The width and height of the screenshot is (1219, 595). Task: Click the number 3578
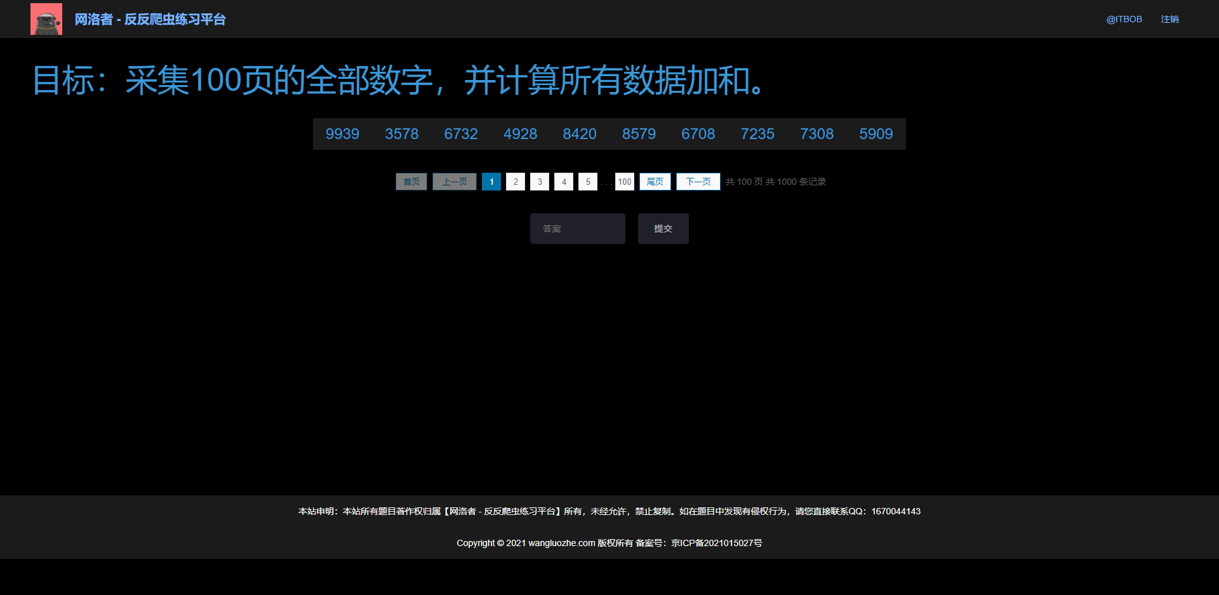point(402,134)
